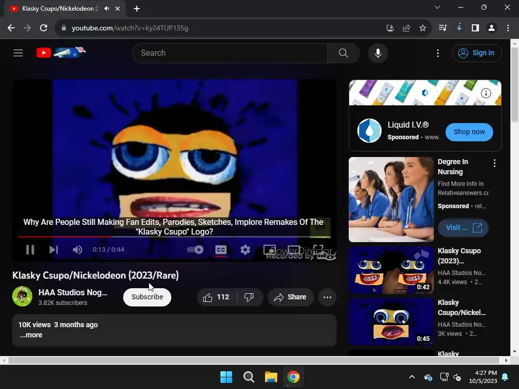
Task: Open Chrome three-dot menu
Action: [x=508, y=28]
